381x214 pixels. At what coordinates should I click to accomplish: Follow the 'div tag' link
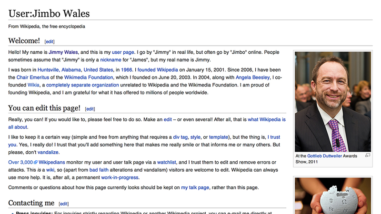(x=180, y=137)
